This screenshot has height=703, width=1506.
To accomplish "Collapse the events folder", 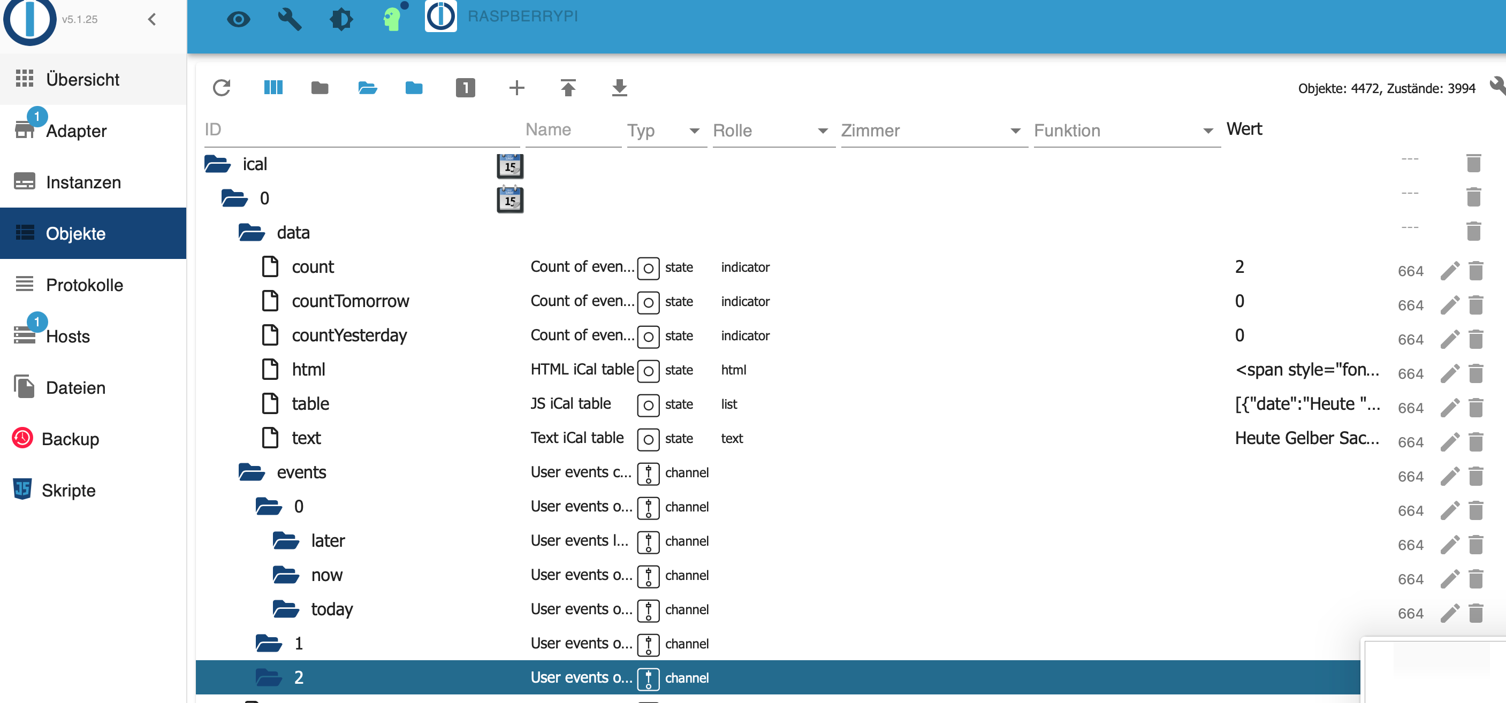I will coord(252,471).
